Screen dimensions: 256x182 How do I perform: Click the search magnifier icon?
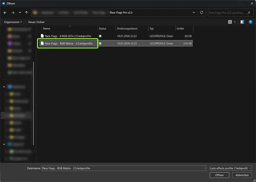(249, 12)
